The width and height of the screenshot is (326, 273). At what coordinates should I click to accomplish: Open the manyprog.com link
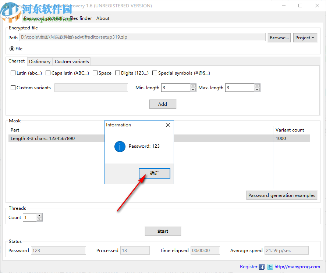(297, 267)
